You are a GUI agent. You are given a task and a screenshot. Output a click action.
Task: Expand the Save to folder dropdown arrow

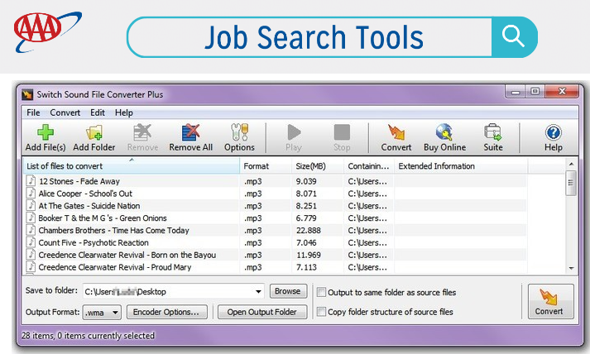pos(258,291)
